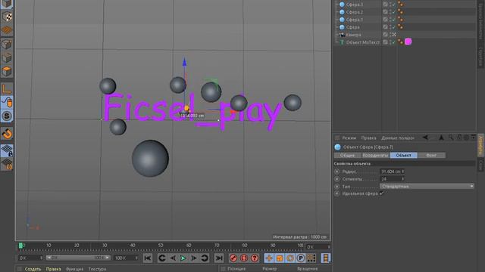
Task: Click the magenta material tag on MoТекст
Action: 408,42
